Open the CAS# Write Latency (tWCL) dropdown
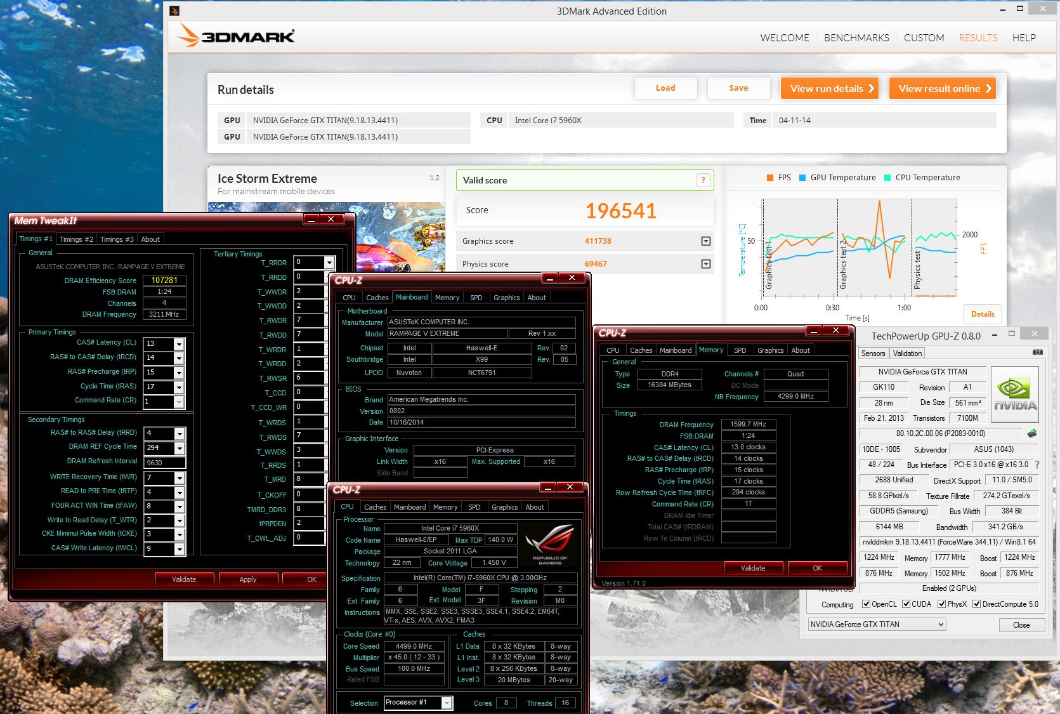1060x714 pixels. click(x=180, y=549)
